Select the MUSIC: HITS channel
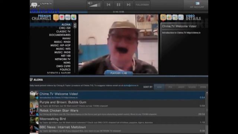This screenshot has width=238, height=134. click(x=63, y=49)
